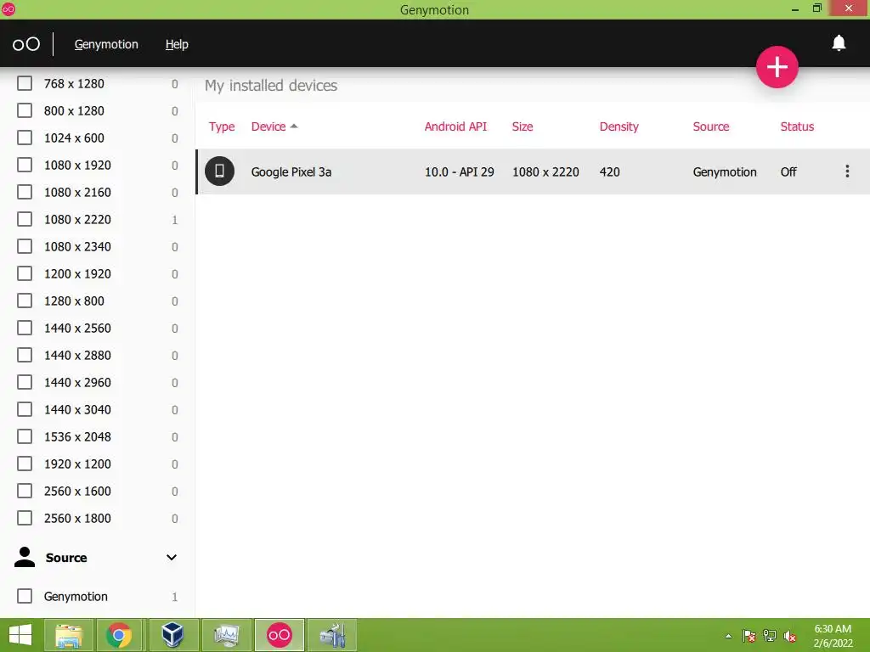Image resolution: width=870 pixels, height=652 pixels.
Task: Toggle the 1920 x 1200 checkbox
Action: point(25,464)
